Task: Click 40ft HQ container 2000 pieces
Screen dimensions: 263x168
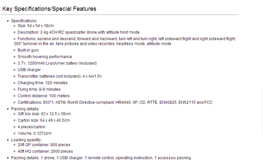Action: pyautogui.click(x=45, y=151)
